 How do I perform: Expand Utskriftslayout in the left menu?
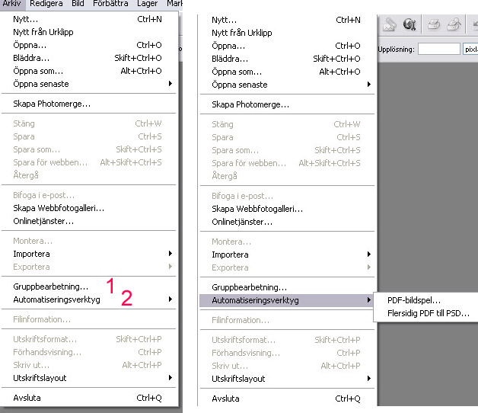89,378
